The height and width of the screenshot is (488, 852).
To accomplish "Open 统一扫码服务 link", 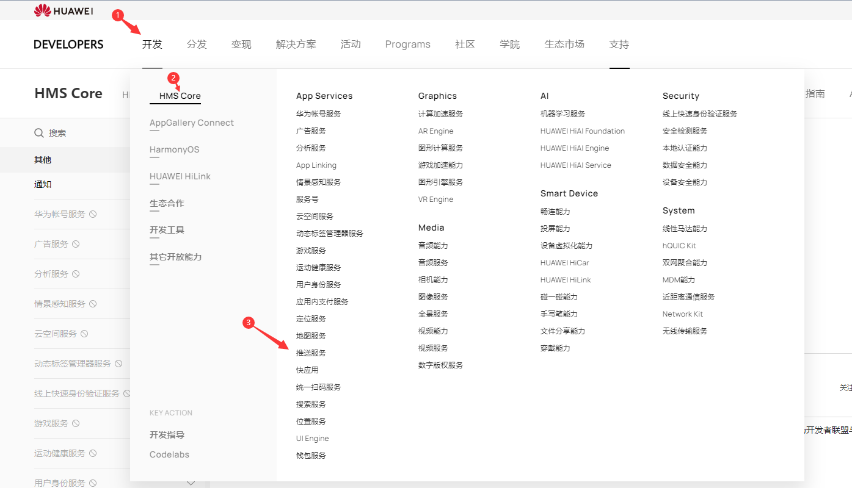I will point(319,387).
